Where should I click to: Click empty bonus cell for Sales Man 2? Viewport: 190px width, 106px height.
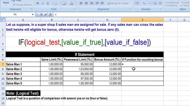click(x=142, y=69)
